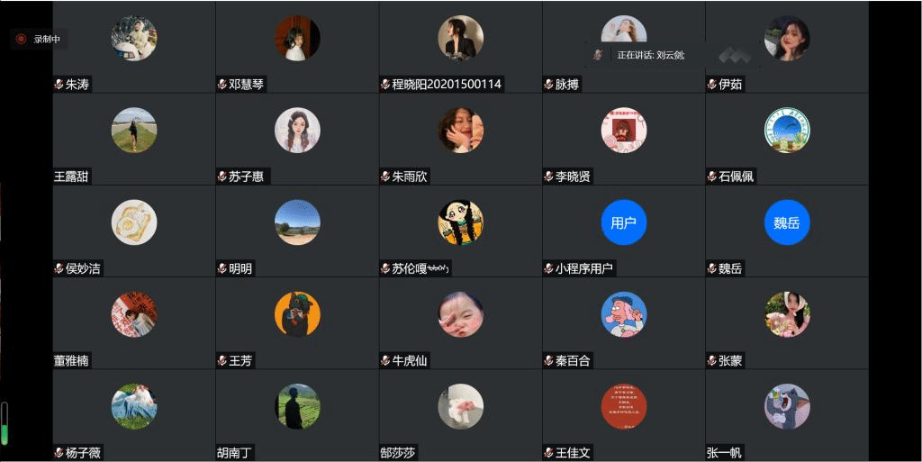Select the blue 用户 avatar circle
The height and width of the screenshot is (462, 922).
coord(624,222)
